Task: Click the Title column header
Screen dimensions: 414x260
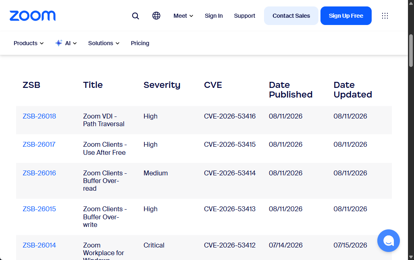Action: tap(93, 85)
